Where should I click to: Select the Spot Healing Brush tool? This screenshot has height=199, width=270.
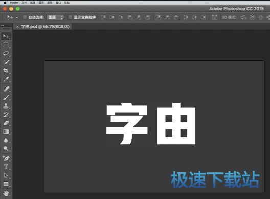(x=6, y=89)
